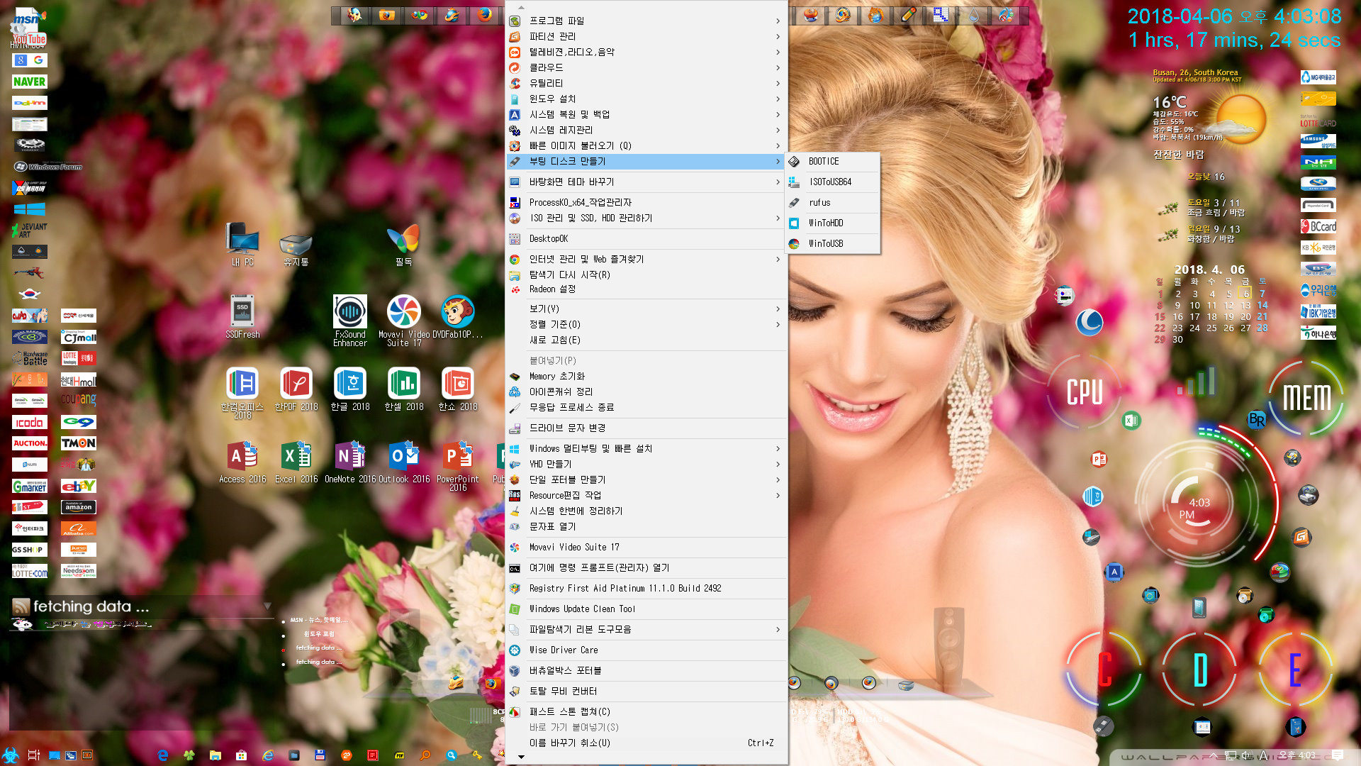Expand 파일탐색기 리본 도구모음 submenu arrow
This screenshot has height=766, width=1361.
click(x=778, y=630)
